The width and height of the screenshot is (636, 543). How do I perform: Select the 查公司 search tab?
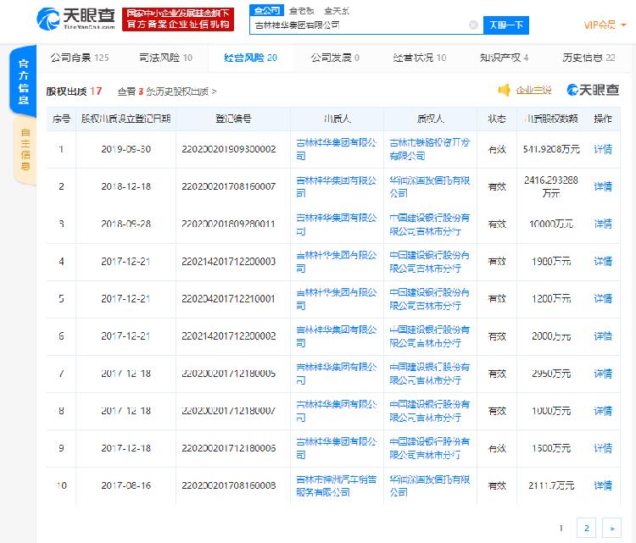click(266, 10)
